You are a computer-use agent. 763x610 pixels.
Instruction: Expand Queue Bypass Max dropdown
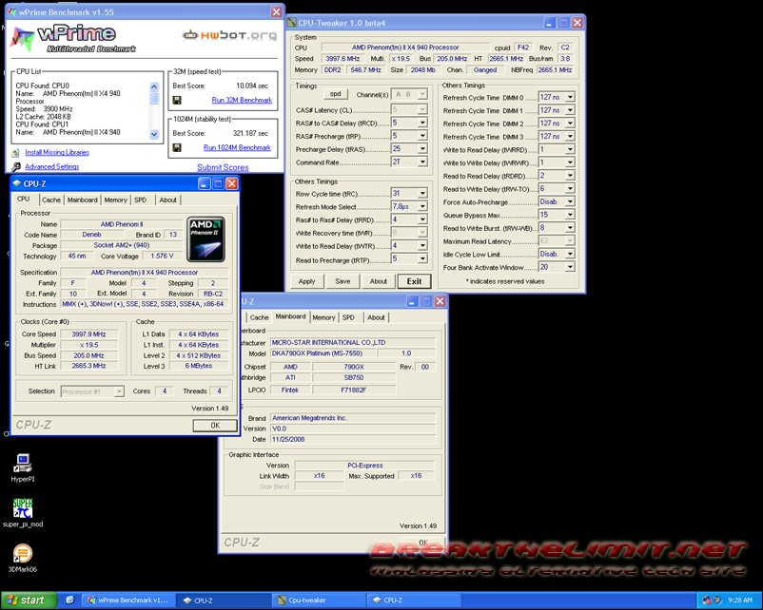coord(570,215)
